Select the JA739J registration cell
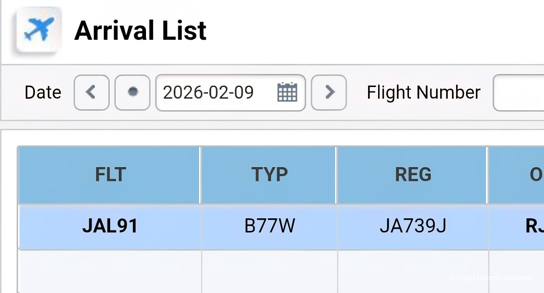Viewport: 544px width, 293px height. pyautogui.click(x=413, y=226)
